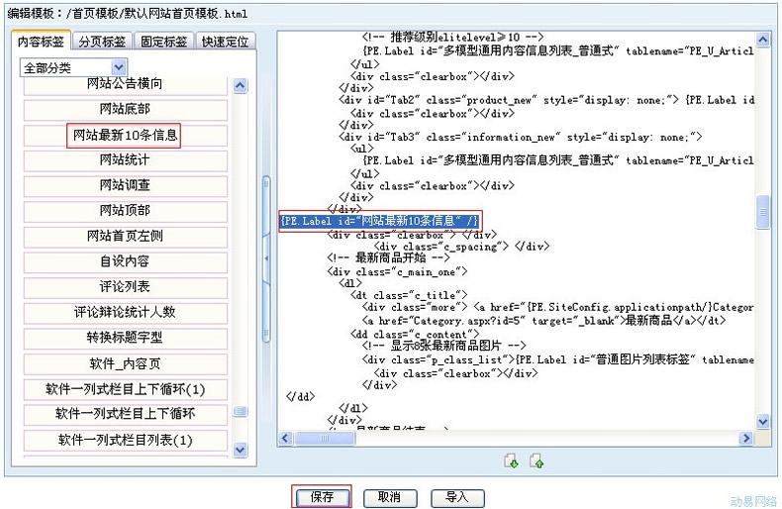This screenshot has height=509, width=782.
Task: Click code editor scroll down arrow
Action: (x=763, y=422)
